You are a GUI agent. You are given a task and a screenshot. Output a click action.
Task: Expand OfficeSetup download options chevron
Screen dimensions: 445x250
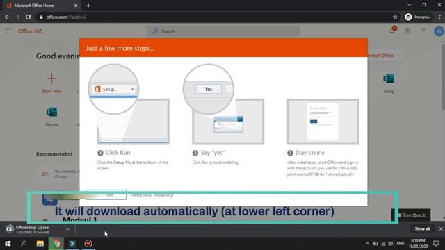click(67, 229)
